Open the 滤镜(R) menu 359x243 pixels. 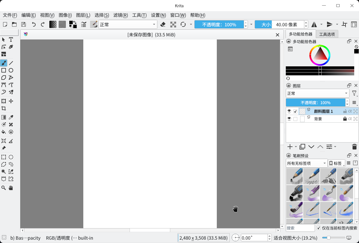coord(121,15)
